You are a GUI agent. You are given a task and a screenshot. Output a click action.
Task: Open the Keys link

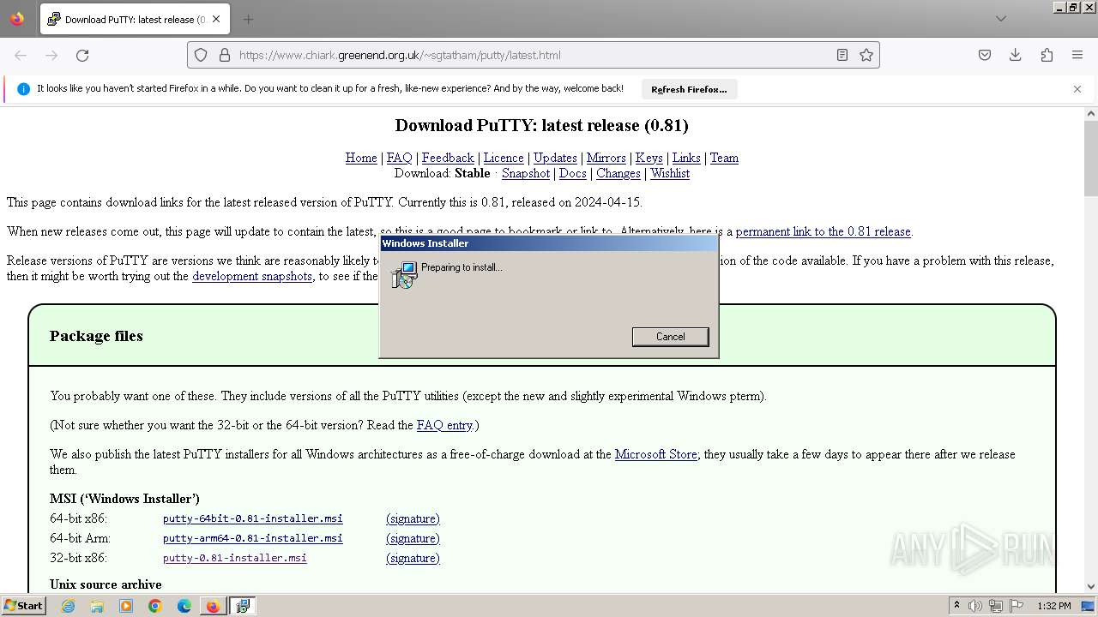pyautogui.click(x=649, y=158)
